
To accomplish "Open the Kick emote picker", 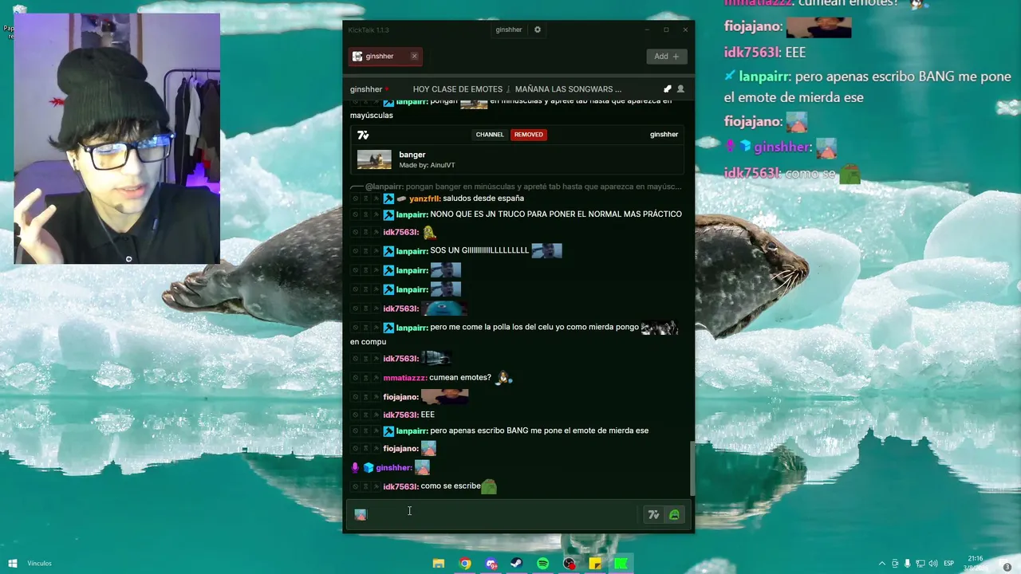I will (674, 515).
